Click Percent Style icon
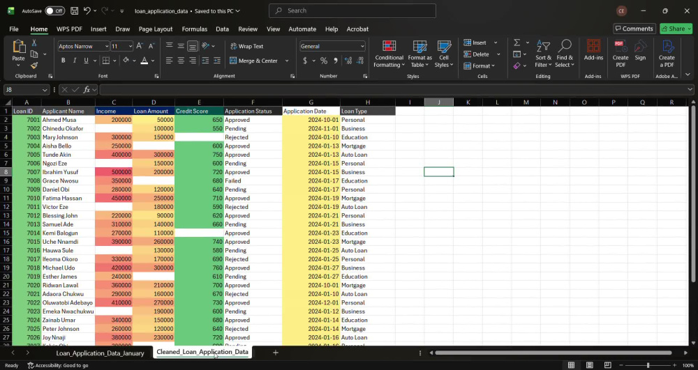Image resolution: width=698 pixels, height=370 pixels. pyautogui.click(x=324, y=61)
